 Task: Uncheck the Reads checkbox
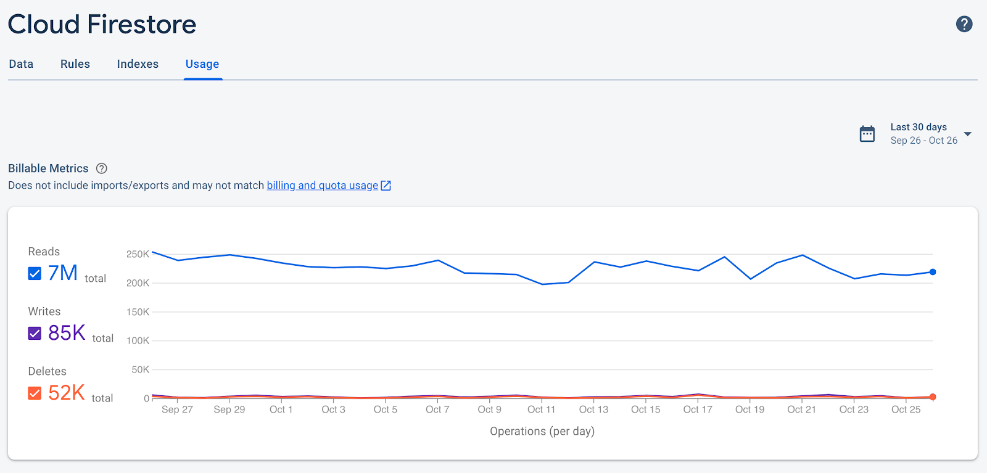[x=35, y=273]
